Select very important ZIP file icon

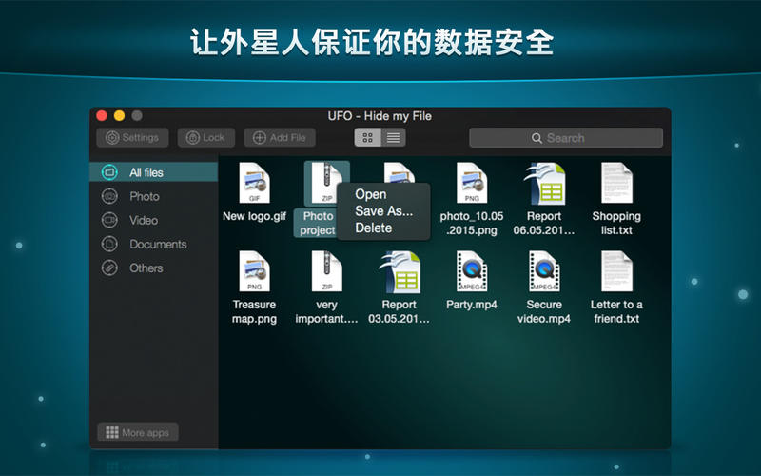point(326,271)
